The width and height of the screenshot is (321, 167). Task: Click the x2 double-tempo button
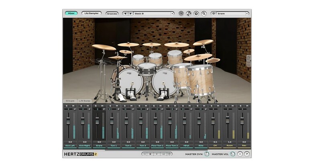(x=163, y=154)
